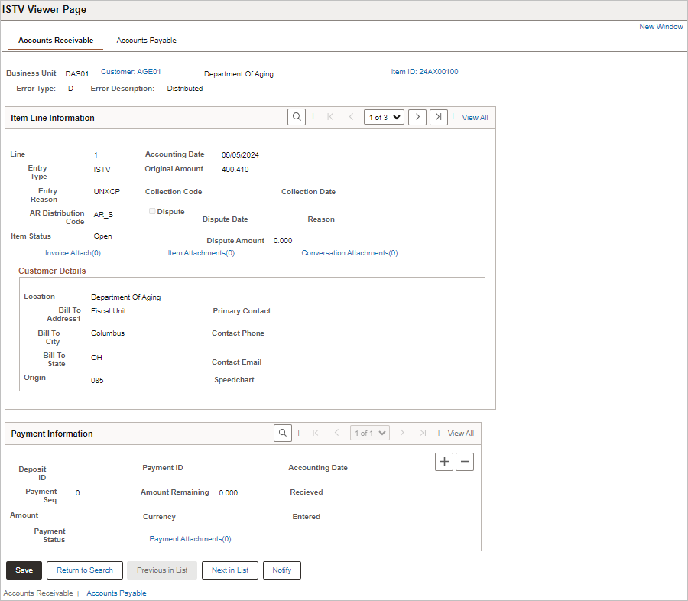Open the Customer: AGE01 link
Screen dimensions: 688x601
coord(131,72)
